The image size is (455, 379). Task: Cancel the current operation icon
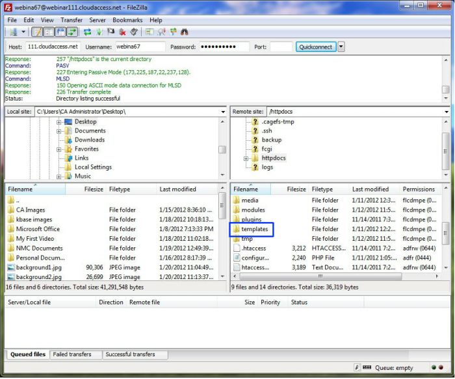[x=110, y=32]
